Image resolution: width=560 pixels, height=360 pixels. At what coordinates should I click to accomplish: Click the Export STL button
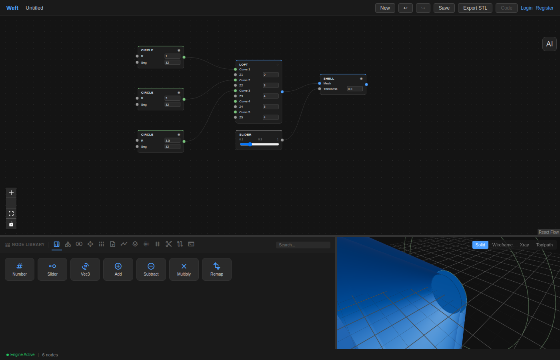475,8
